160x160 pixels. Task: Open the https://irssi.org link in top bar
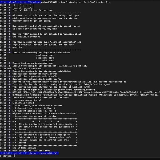point(31,2)
